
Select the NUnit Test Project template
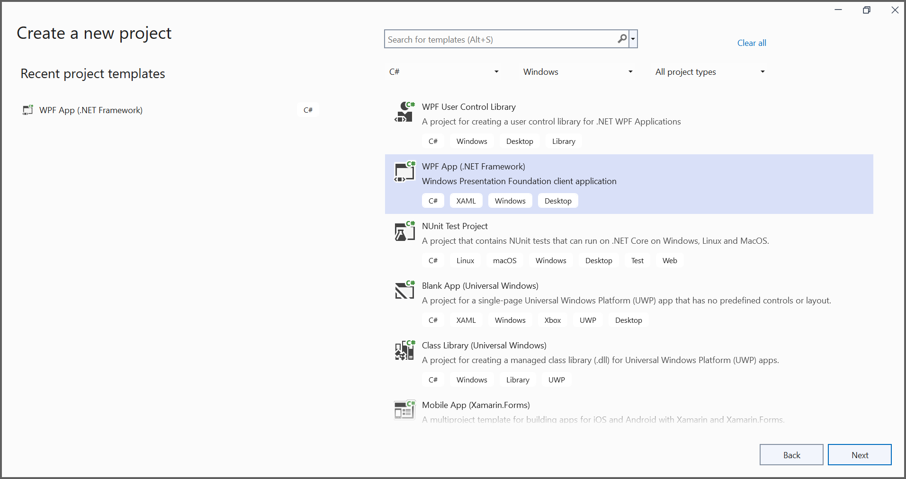pos(629,244)
